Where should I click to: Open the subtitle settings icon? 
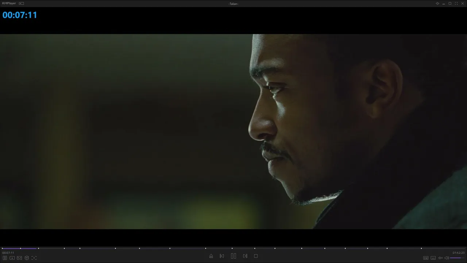[x=433, y=258]
